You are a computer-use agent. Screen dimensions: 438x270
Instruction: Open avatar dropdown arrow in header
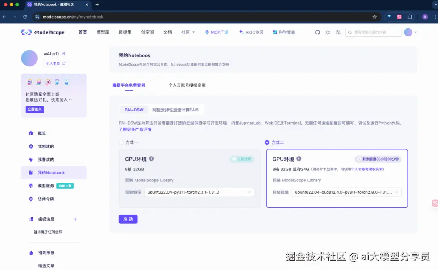click(x=416, y=32)
